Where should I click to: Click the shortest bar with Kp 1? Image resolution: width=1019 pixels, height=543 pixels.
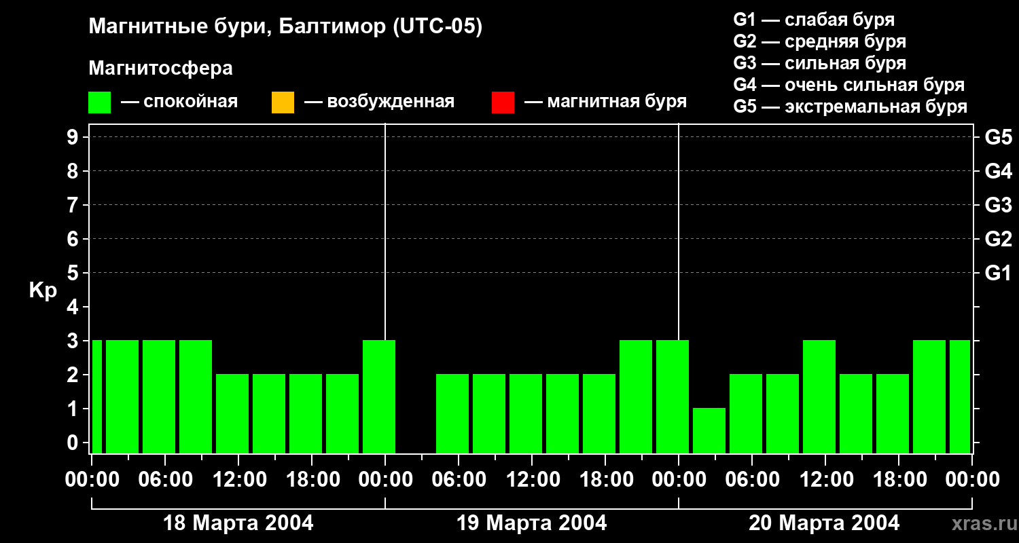709,430
